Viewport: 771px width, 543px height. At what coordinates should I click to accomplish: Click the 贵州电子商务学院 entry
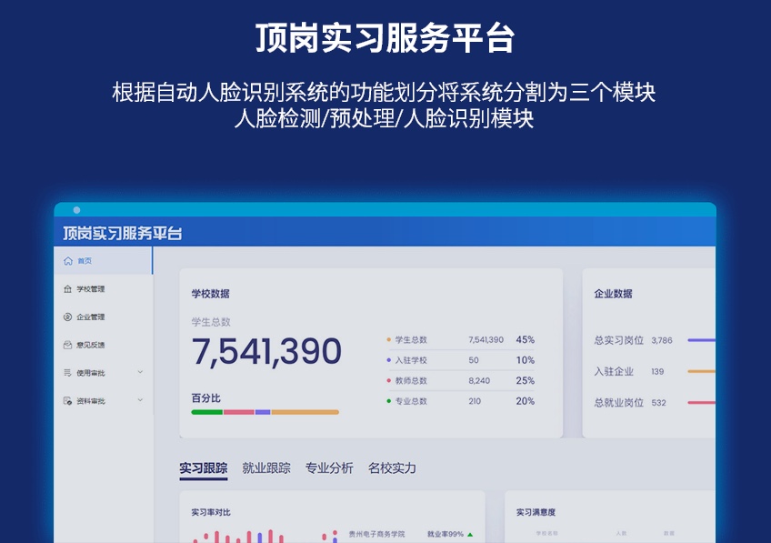[376, 534]
